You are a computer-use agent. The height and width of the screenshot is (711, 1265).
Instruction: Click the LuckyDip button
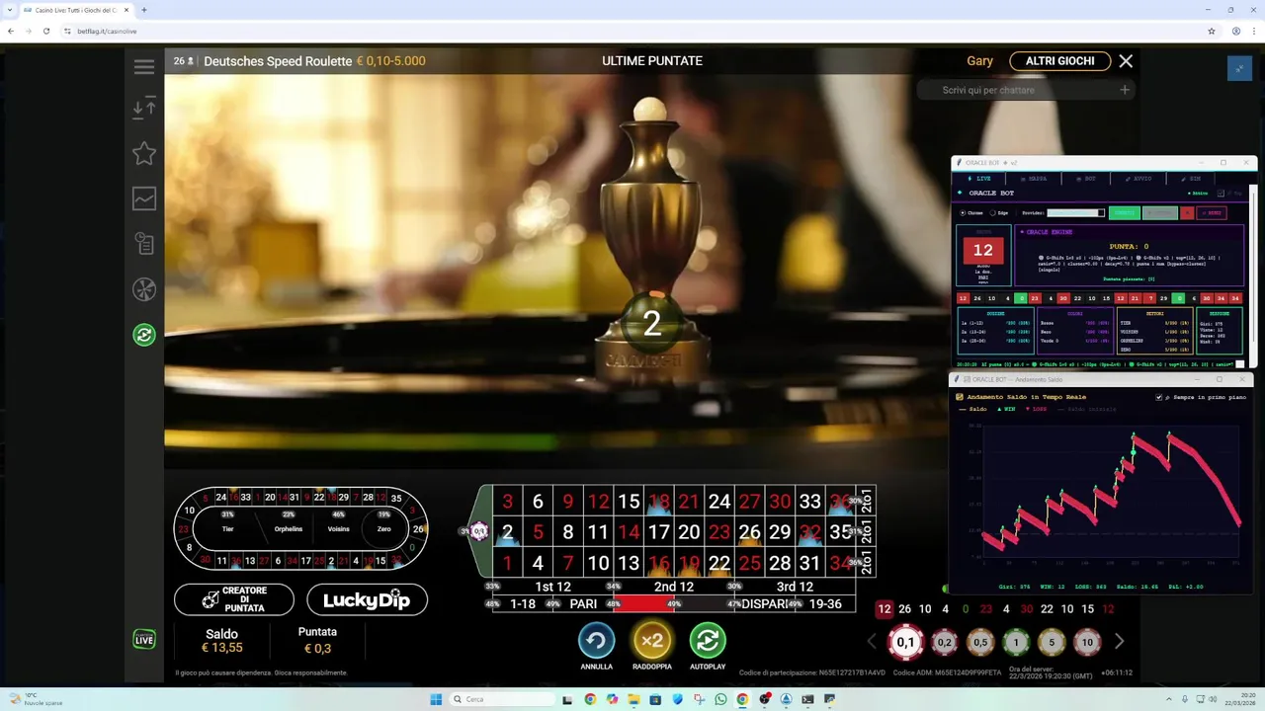click(x=367, y=599)
